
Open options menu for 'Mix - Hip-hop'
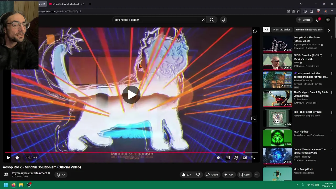[x=332, y=132]
